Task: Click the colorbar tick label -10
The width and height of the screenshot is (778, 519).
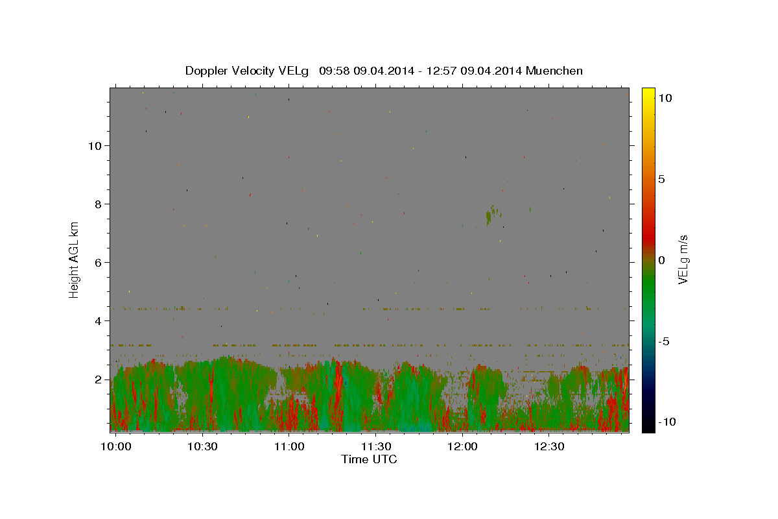Action: (666, 422)
